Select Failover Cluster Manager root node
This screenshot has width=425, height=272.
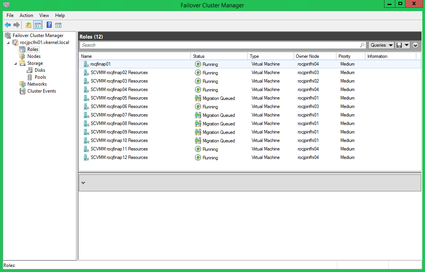pos(38,35)
